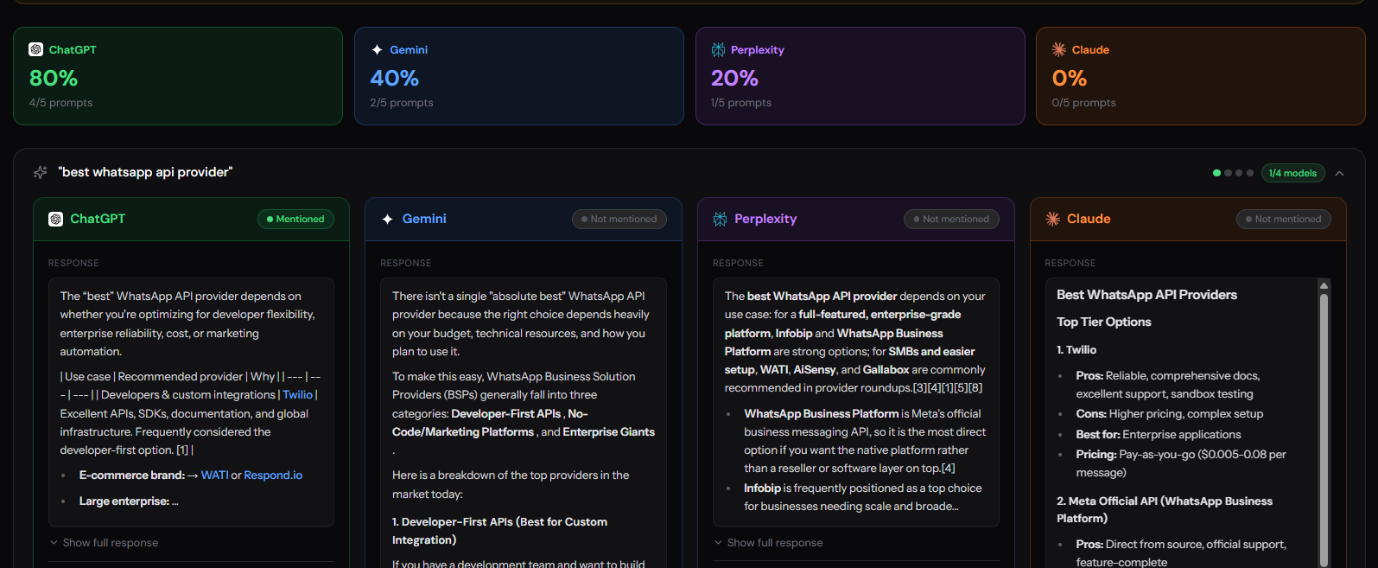Open the Twilio link in ChatGPT's response
This screenshot has width=1378, height=568.
tap(297, 394)
